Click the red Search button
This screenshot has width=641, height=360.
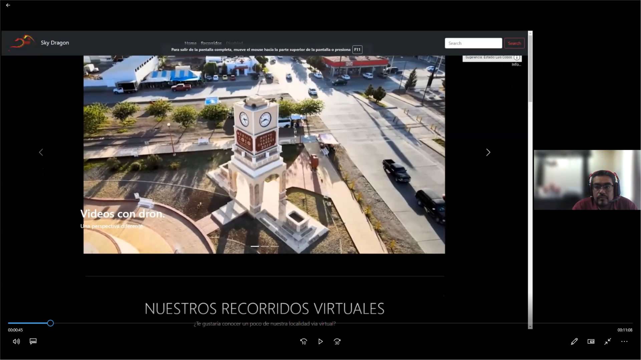(x=514, y=43)
